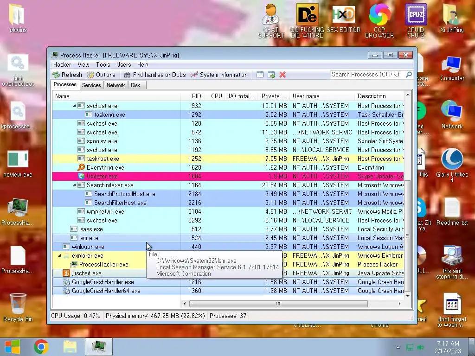The image size is (475, 356).
Task: Open Find handles or DLLs
Action: click(x=155, y=75)
